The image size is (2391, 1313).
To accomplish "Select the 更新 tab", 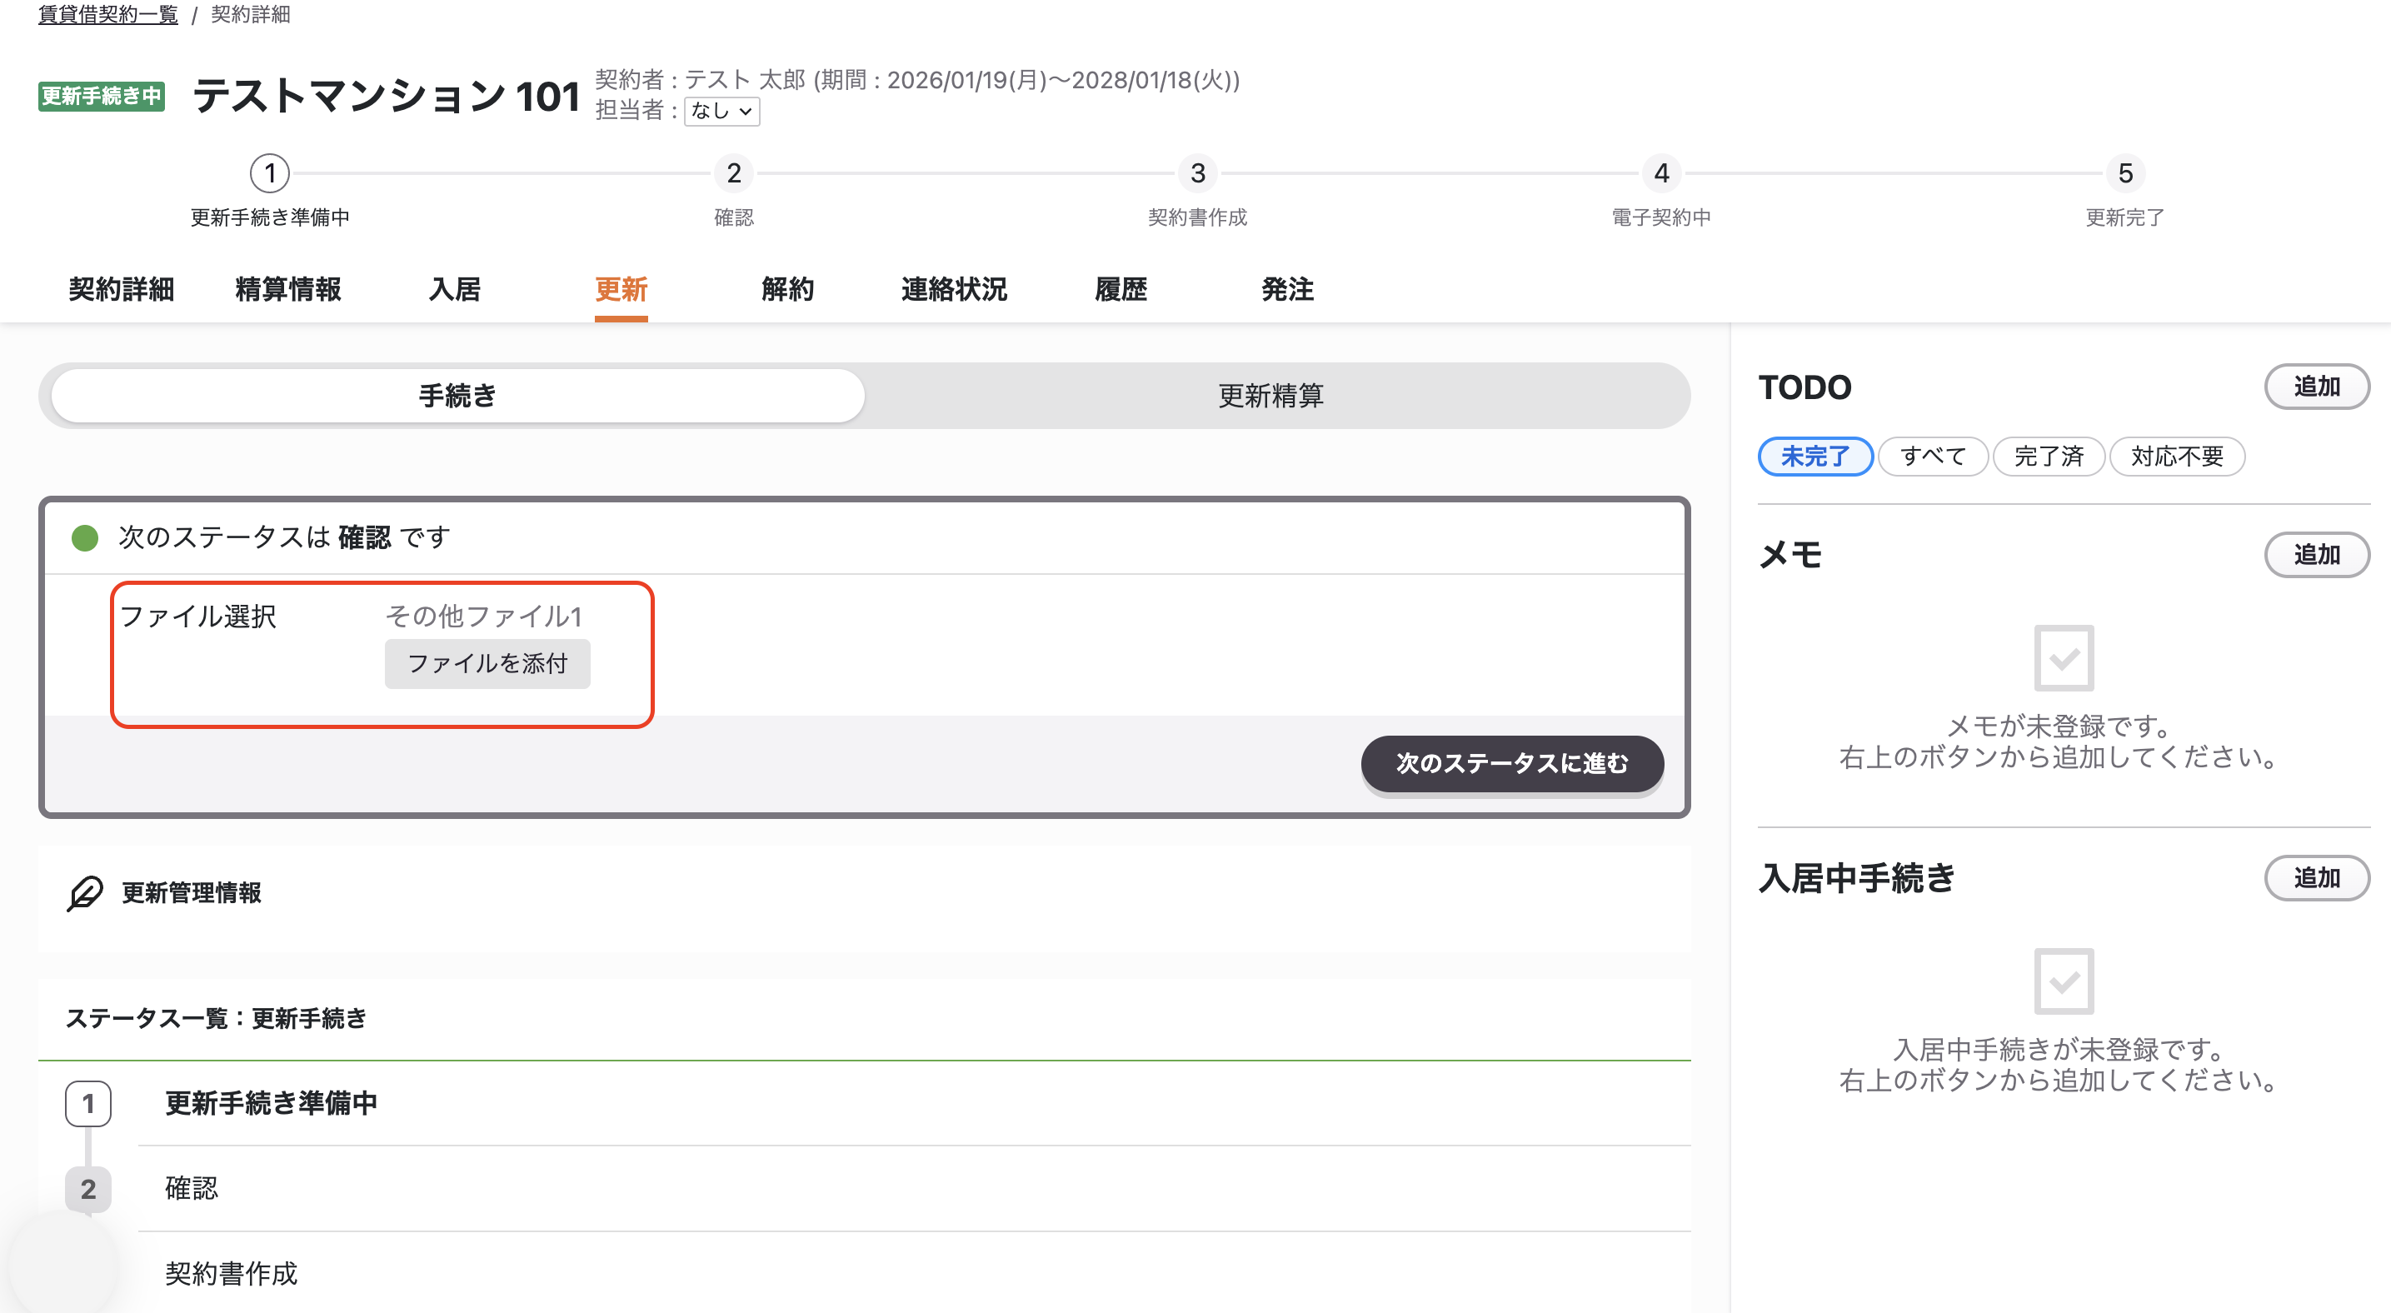I will [621, 289].
